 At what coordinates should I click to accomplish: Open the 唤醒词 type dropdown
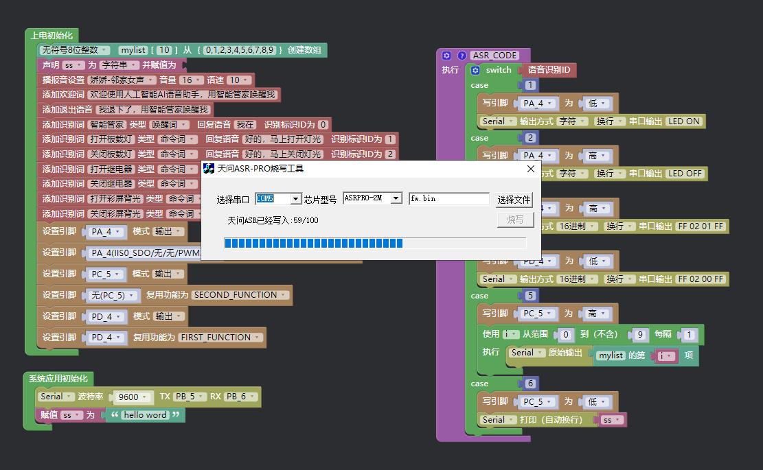click(169, 125)
